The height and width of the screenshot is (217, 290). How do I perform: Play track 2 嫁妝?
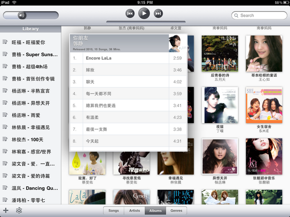tap(128, 70)
